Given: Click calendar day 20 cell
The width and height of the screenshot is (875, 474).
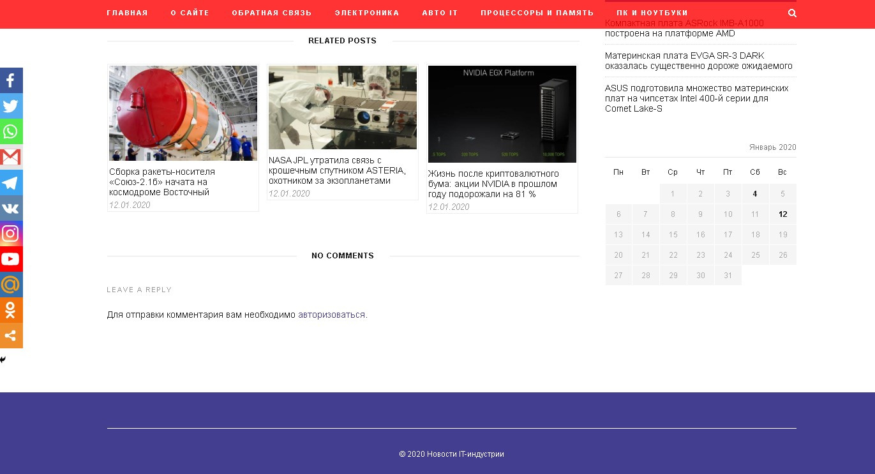Looking at the screenshot, I should coord(618,255).
